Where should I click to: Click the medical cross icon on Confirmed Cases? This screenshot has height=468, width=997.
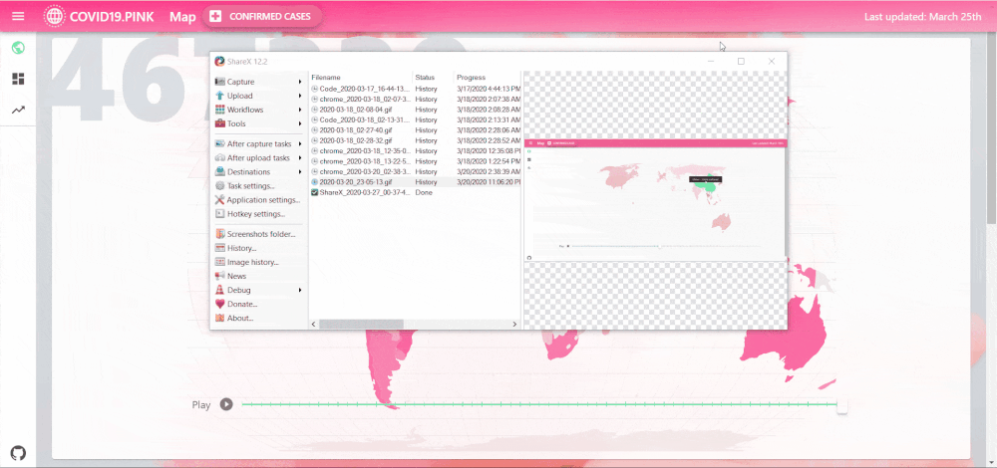coord(215,16)
